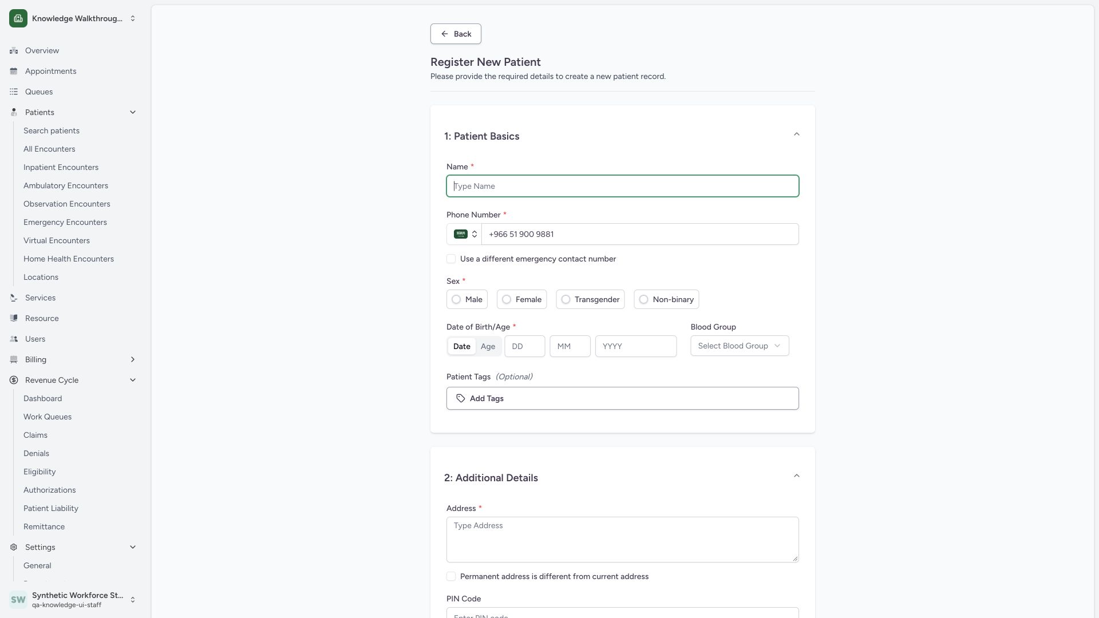Click the tag icon in Add Tags

tap(461, 398)
